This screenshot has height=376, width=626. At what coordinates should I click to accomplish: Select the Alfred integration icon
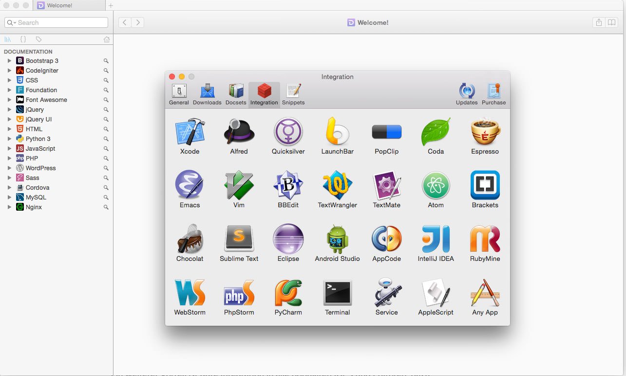point(239,132)
